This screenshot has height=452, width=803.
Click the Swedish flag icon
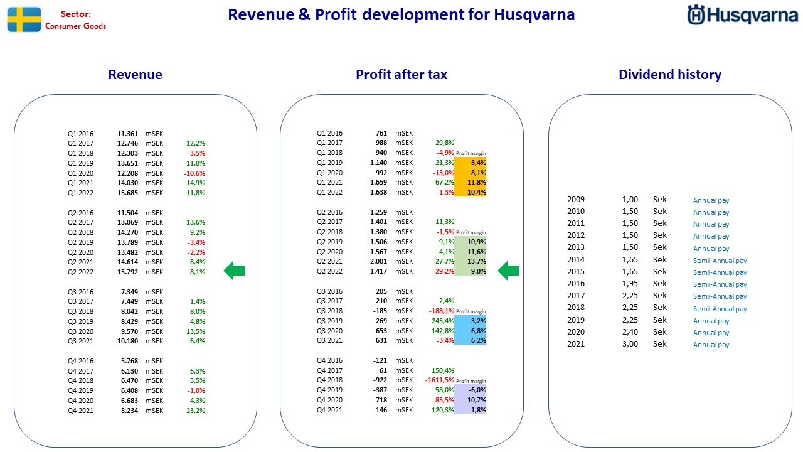pyautogui.click(x=24, y=19)
